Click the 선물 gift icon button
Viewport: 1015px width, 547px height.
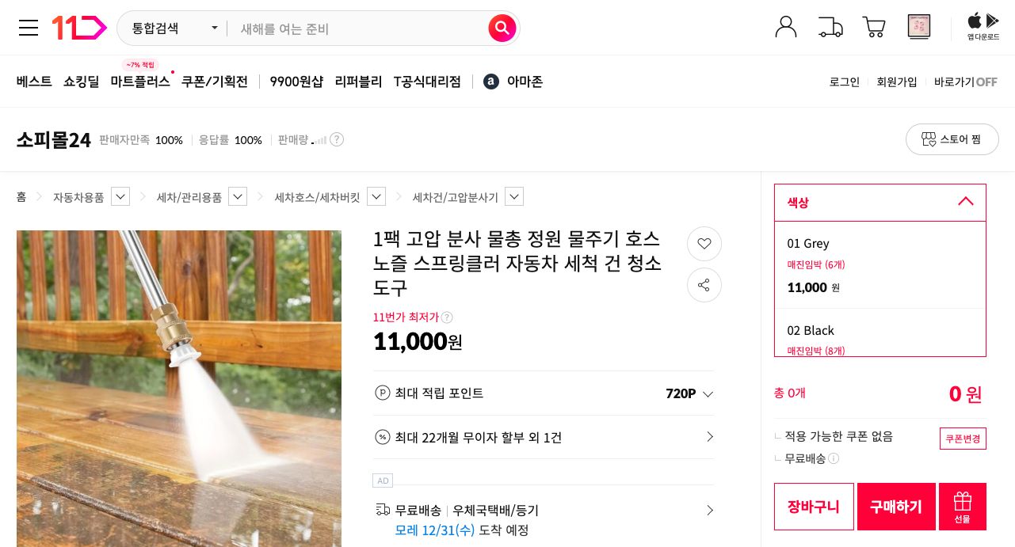tap(962, 507)
